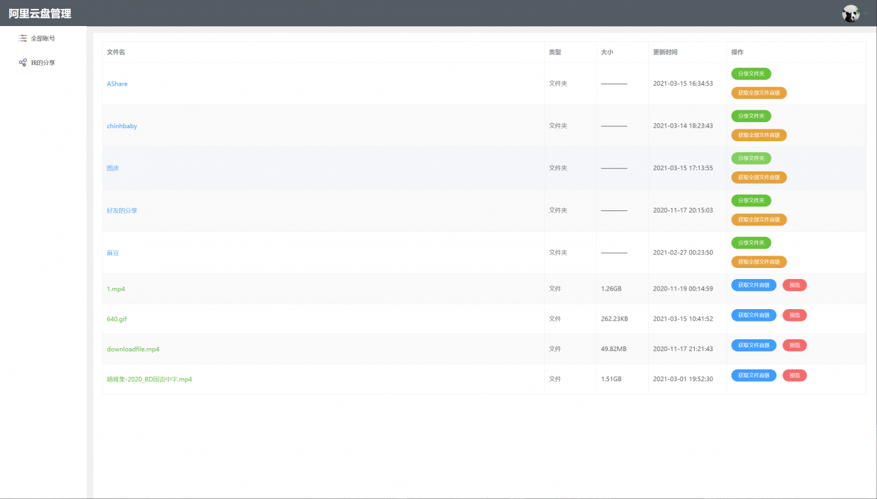Viewport: 877px width, 499px height.
Task: Click 分享文件夹 in the 麻豆 row
Action: click(x=751, y=243)
